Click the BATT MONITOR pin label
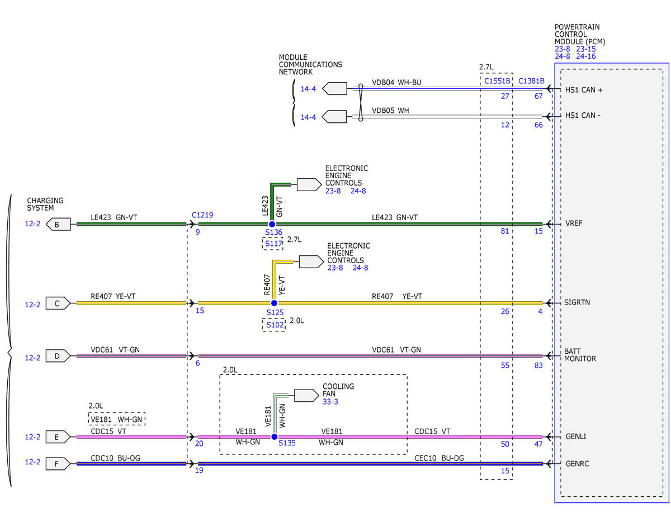671x518 pixels. (x=580, y=355)
